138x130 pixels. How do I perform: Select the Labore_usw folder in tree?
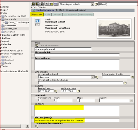pyautogui.click(x=11, y=29)
